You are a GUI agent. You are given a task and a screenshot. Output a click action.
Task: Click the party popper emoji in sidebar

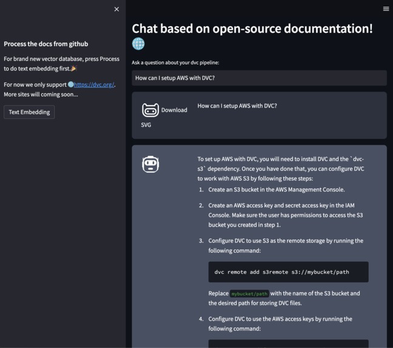pos(74,68)
